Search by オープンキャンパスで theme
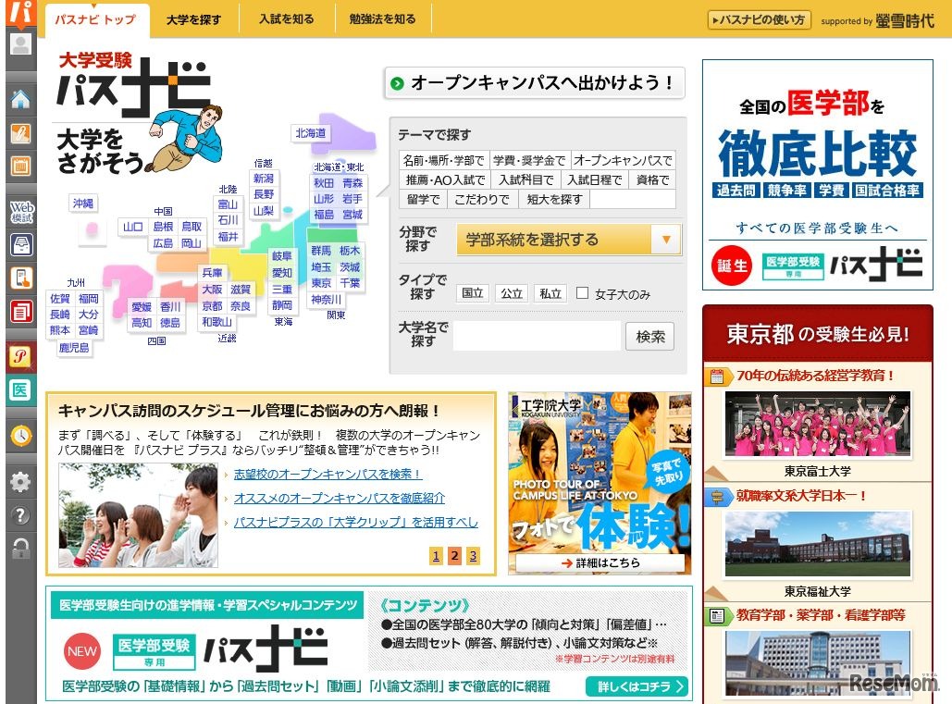Screen dimensions: 952x704 click(x=623, y=161)
